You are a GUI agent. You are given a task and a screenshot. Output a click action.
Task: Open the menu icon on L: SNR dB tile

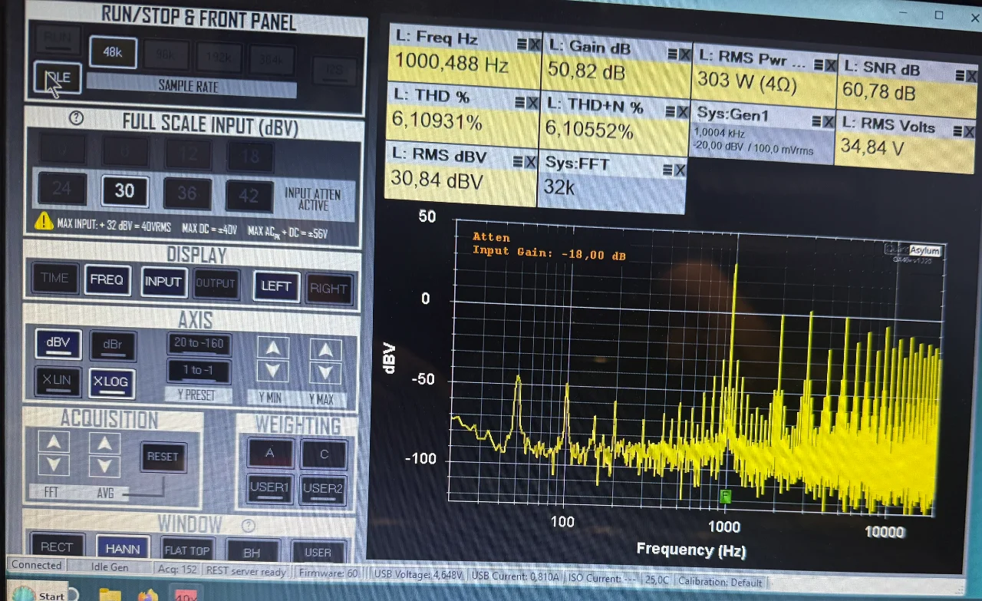[960, 75]
